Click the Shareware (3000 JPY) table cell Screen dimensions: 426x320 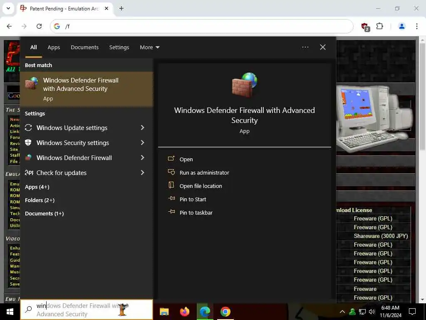[x=381, y=236]
